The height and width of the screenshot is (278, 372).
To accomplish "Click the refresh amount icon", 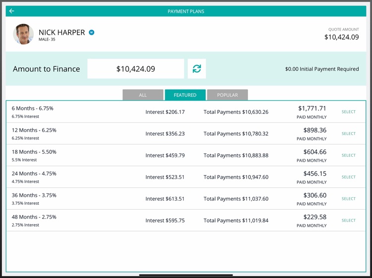I will pos(197,69).
